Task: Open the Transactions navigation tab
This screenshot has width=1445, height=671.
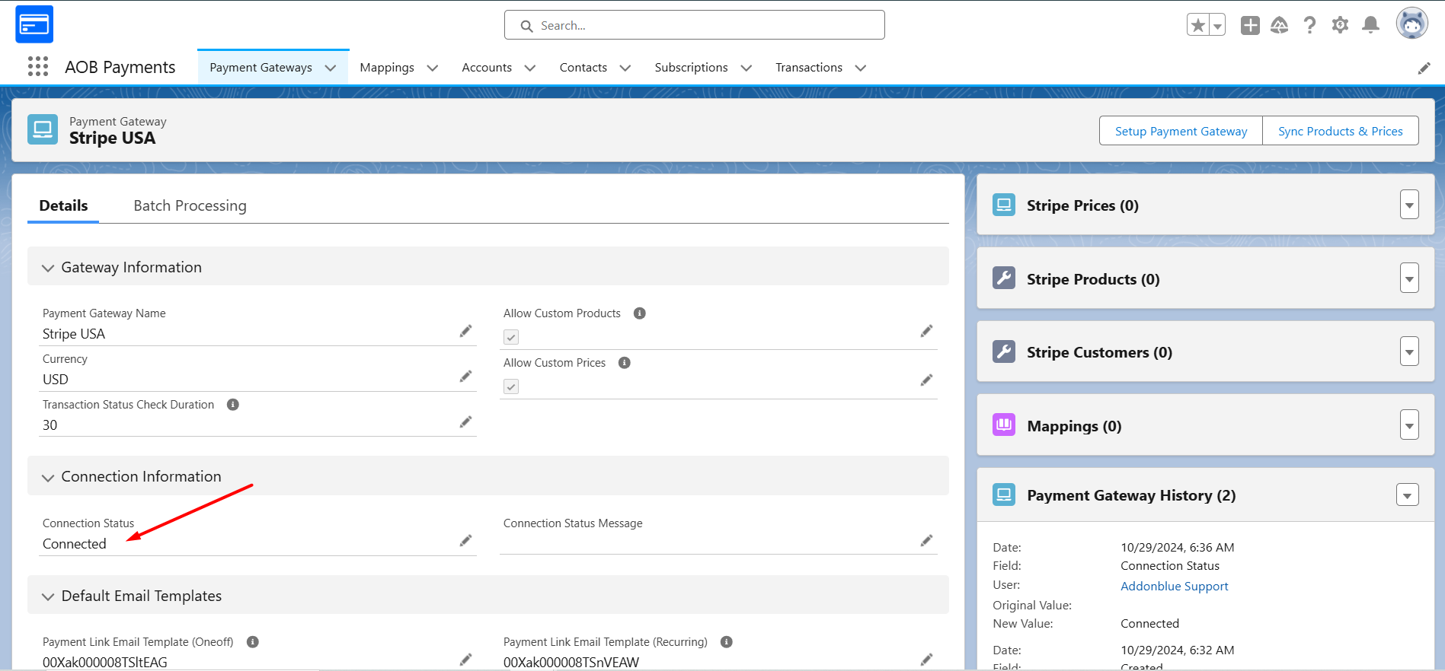Action: (x=809, y=68)
